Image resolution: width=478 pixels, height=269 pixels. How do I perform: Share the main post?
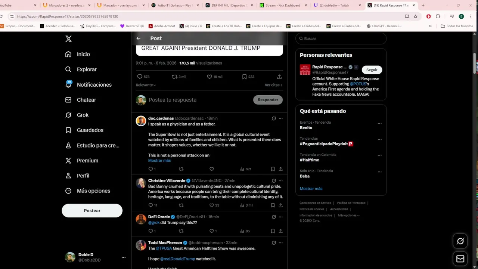pyautogui.click(x=279, y=77)
